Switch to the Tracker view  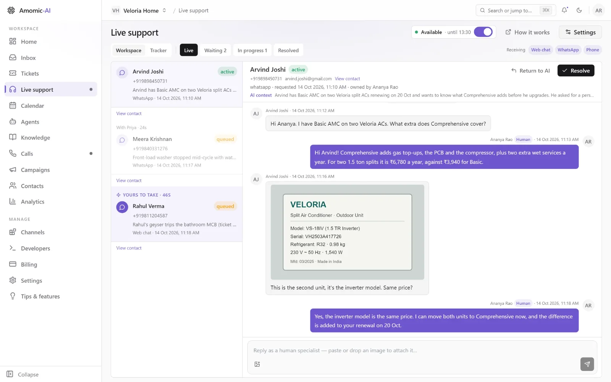tap(158, 50)
